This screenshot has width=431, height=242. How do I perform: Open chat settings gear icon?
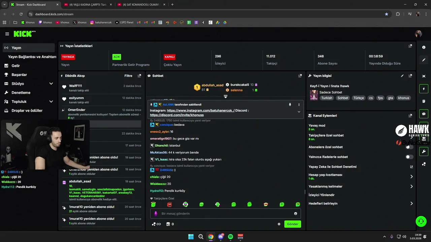point(279,224)
